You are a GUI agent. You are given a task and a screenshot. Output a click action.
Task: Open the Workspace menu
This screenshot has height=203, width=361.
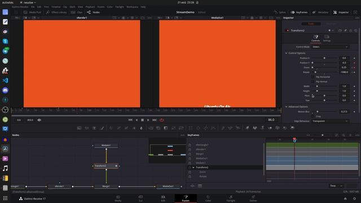tap(133, 7)
